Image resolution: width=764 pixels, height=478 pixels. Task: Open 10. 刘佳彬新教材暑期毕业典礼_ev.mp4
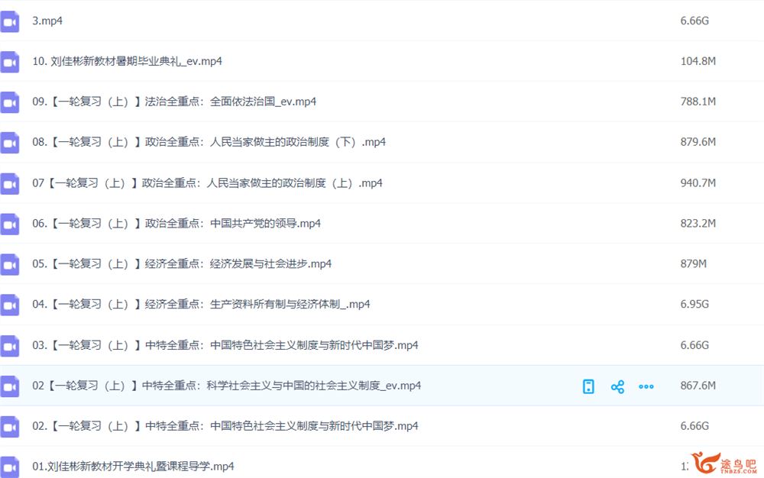tap(127, 61)
